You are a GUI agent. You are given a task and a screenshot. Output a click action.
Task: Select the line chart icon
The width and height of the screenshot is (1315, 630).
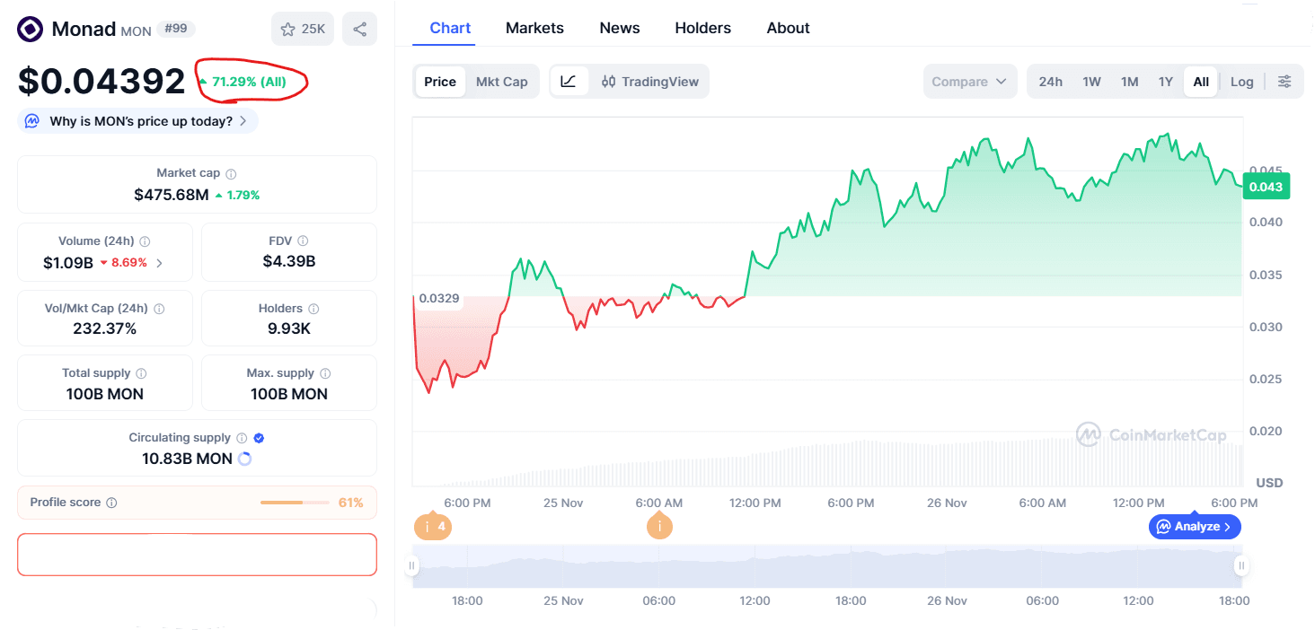(x=569, y=82)
